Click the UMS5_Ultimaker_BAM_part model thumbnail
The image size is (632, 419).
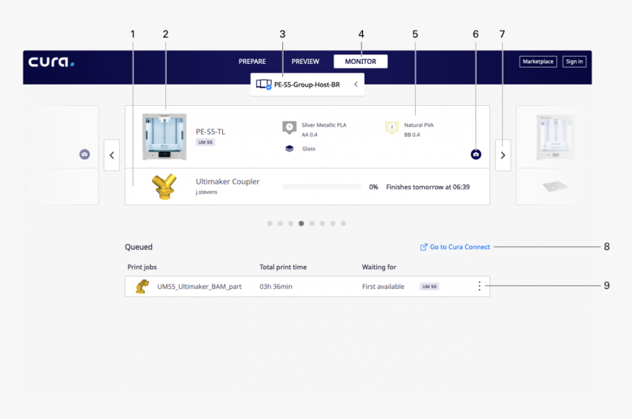[142, 287]
